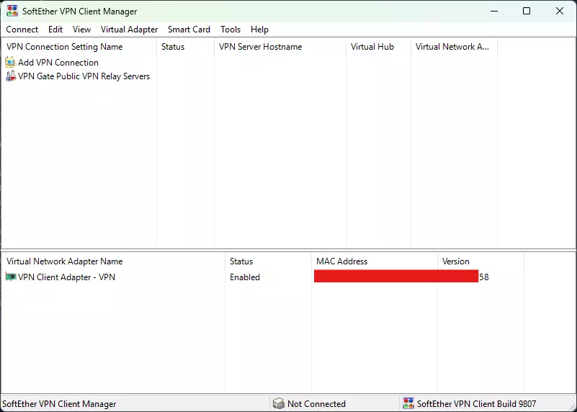This screenshot has height=412, width=577.
Task: Open the Edit menu
Action: 55,30
